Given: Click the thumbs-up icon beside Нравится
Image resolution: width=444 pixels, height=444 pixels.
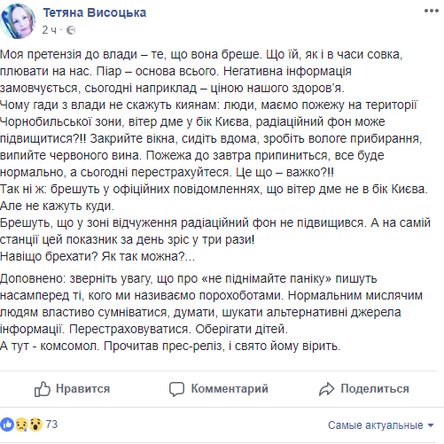Looking at the screenshot, I should pyautogui.click(x=43, y=389).
